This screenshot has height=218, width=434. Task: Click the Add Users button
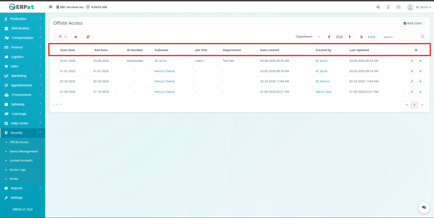(x=413, y=23)
